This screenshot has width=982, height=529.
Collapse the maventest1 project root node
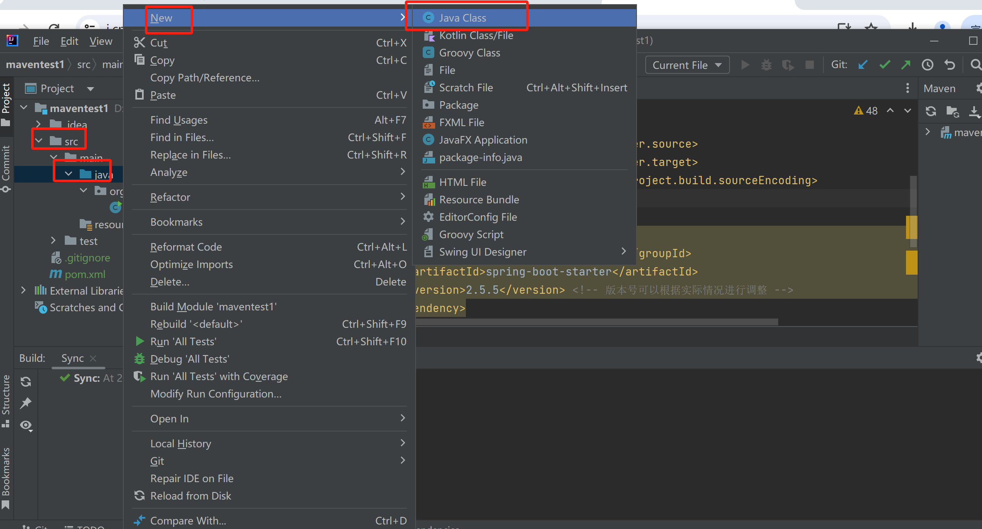tap(24, 108)
